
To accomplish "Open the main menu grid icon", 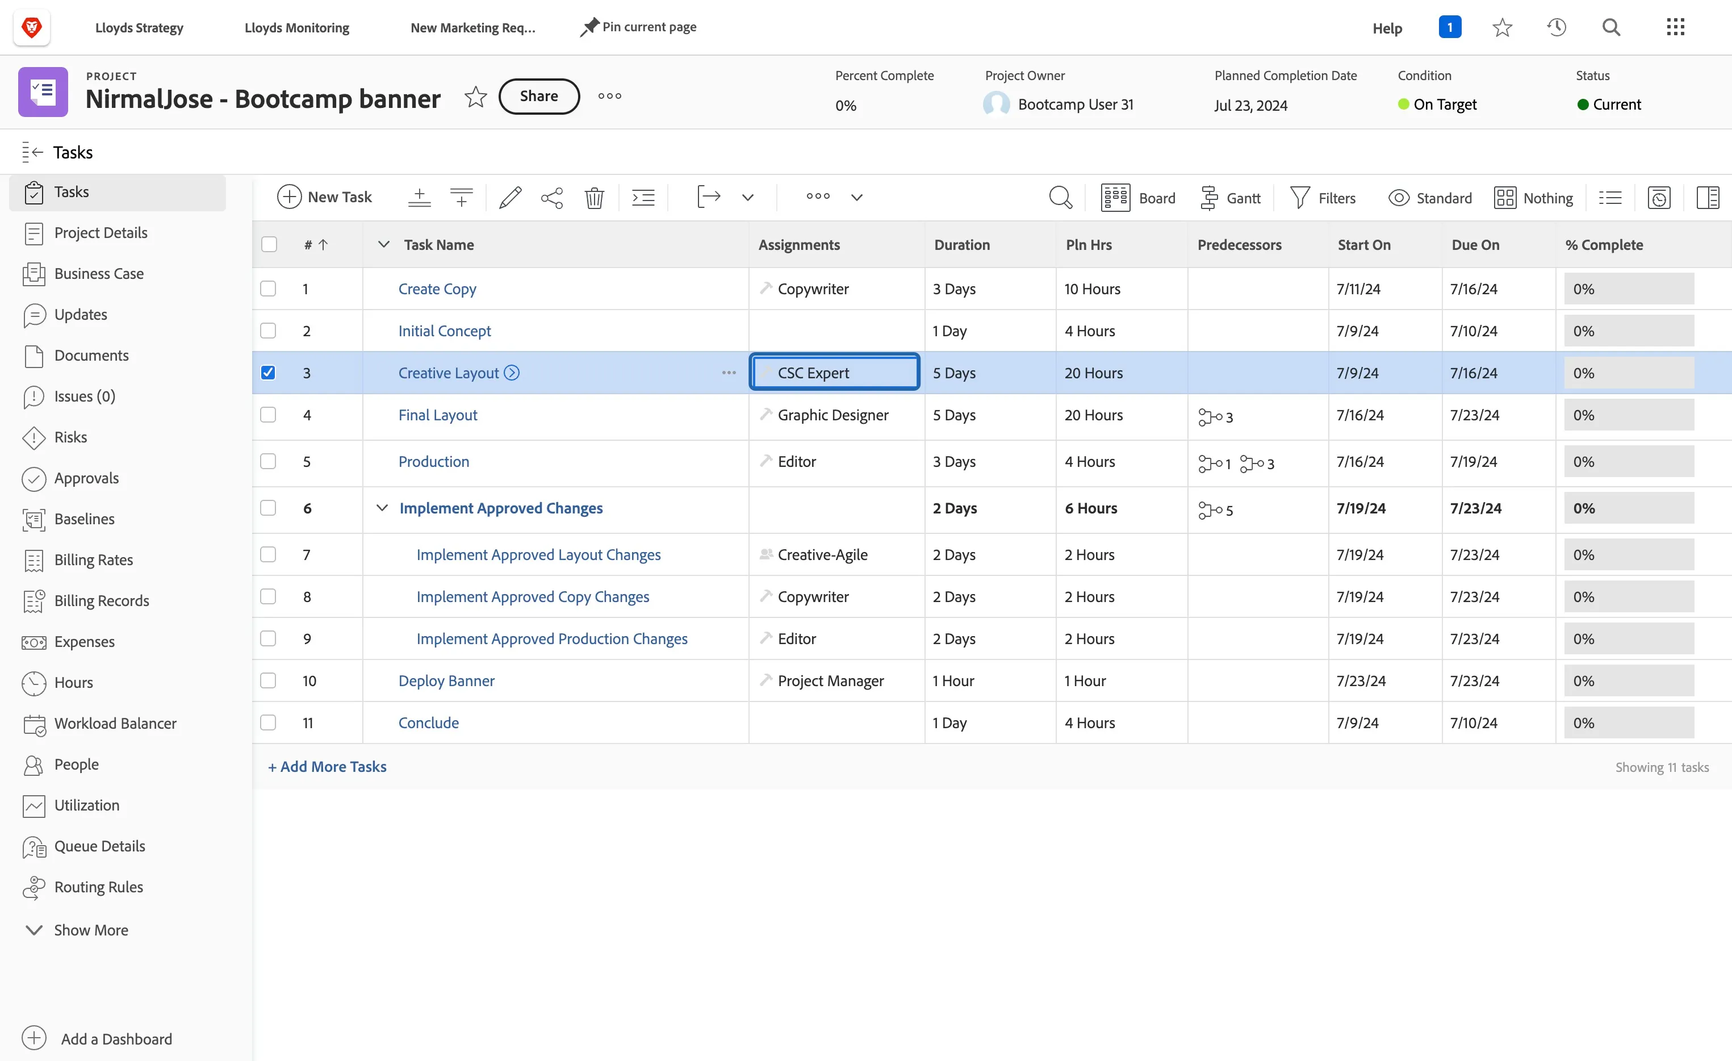I will pos(1676,27).
